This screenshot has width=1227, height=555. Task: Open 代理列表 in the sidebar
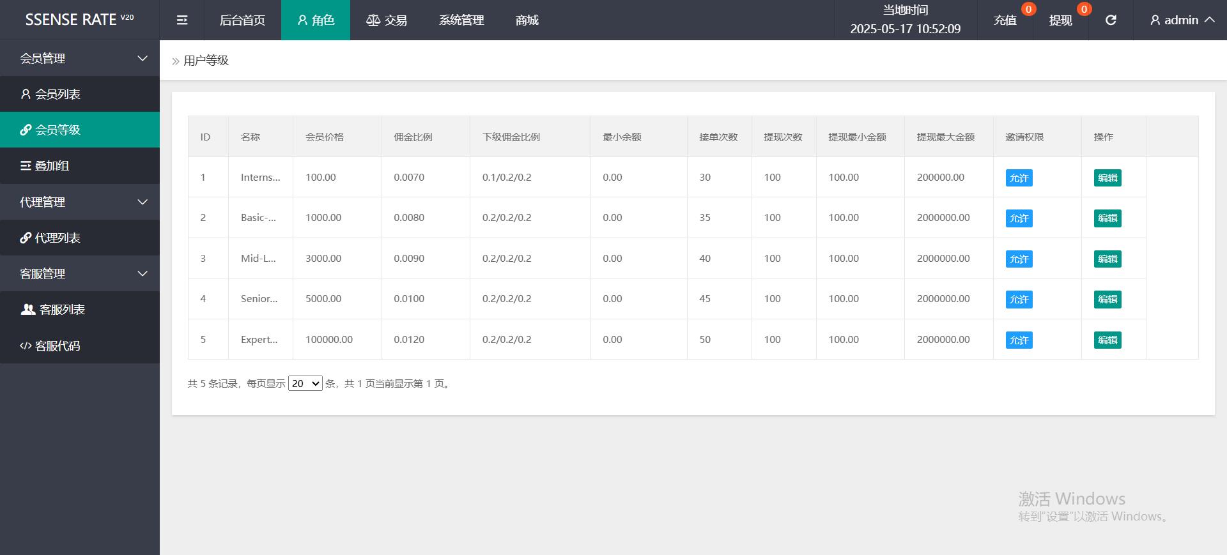click(x=80, y=238)
